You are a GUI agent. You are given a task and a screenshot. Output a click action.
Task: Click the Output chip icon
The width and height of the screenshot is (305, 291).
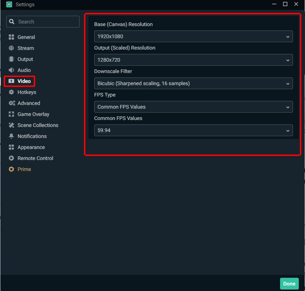pos(11,59)
